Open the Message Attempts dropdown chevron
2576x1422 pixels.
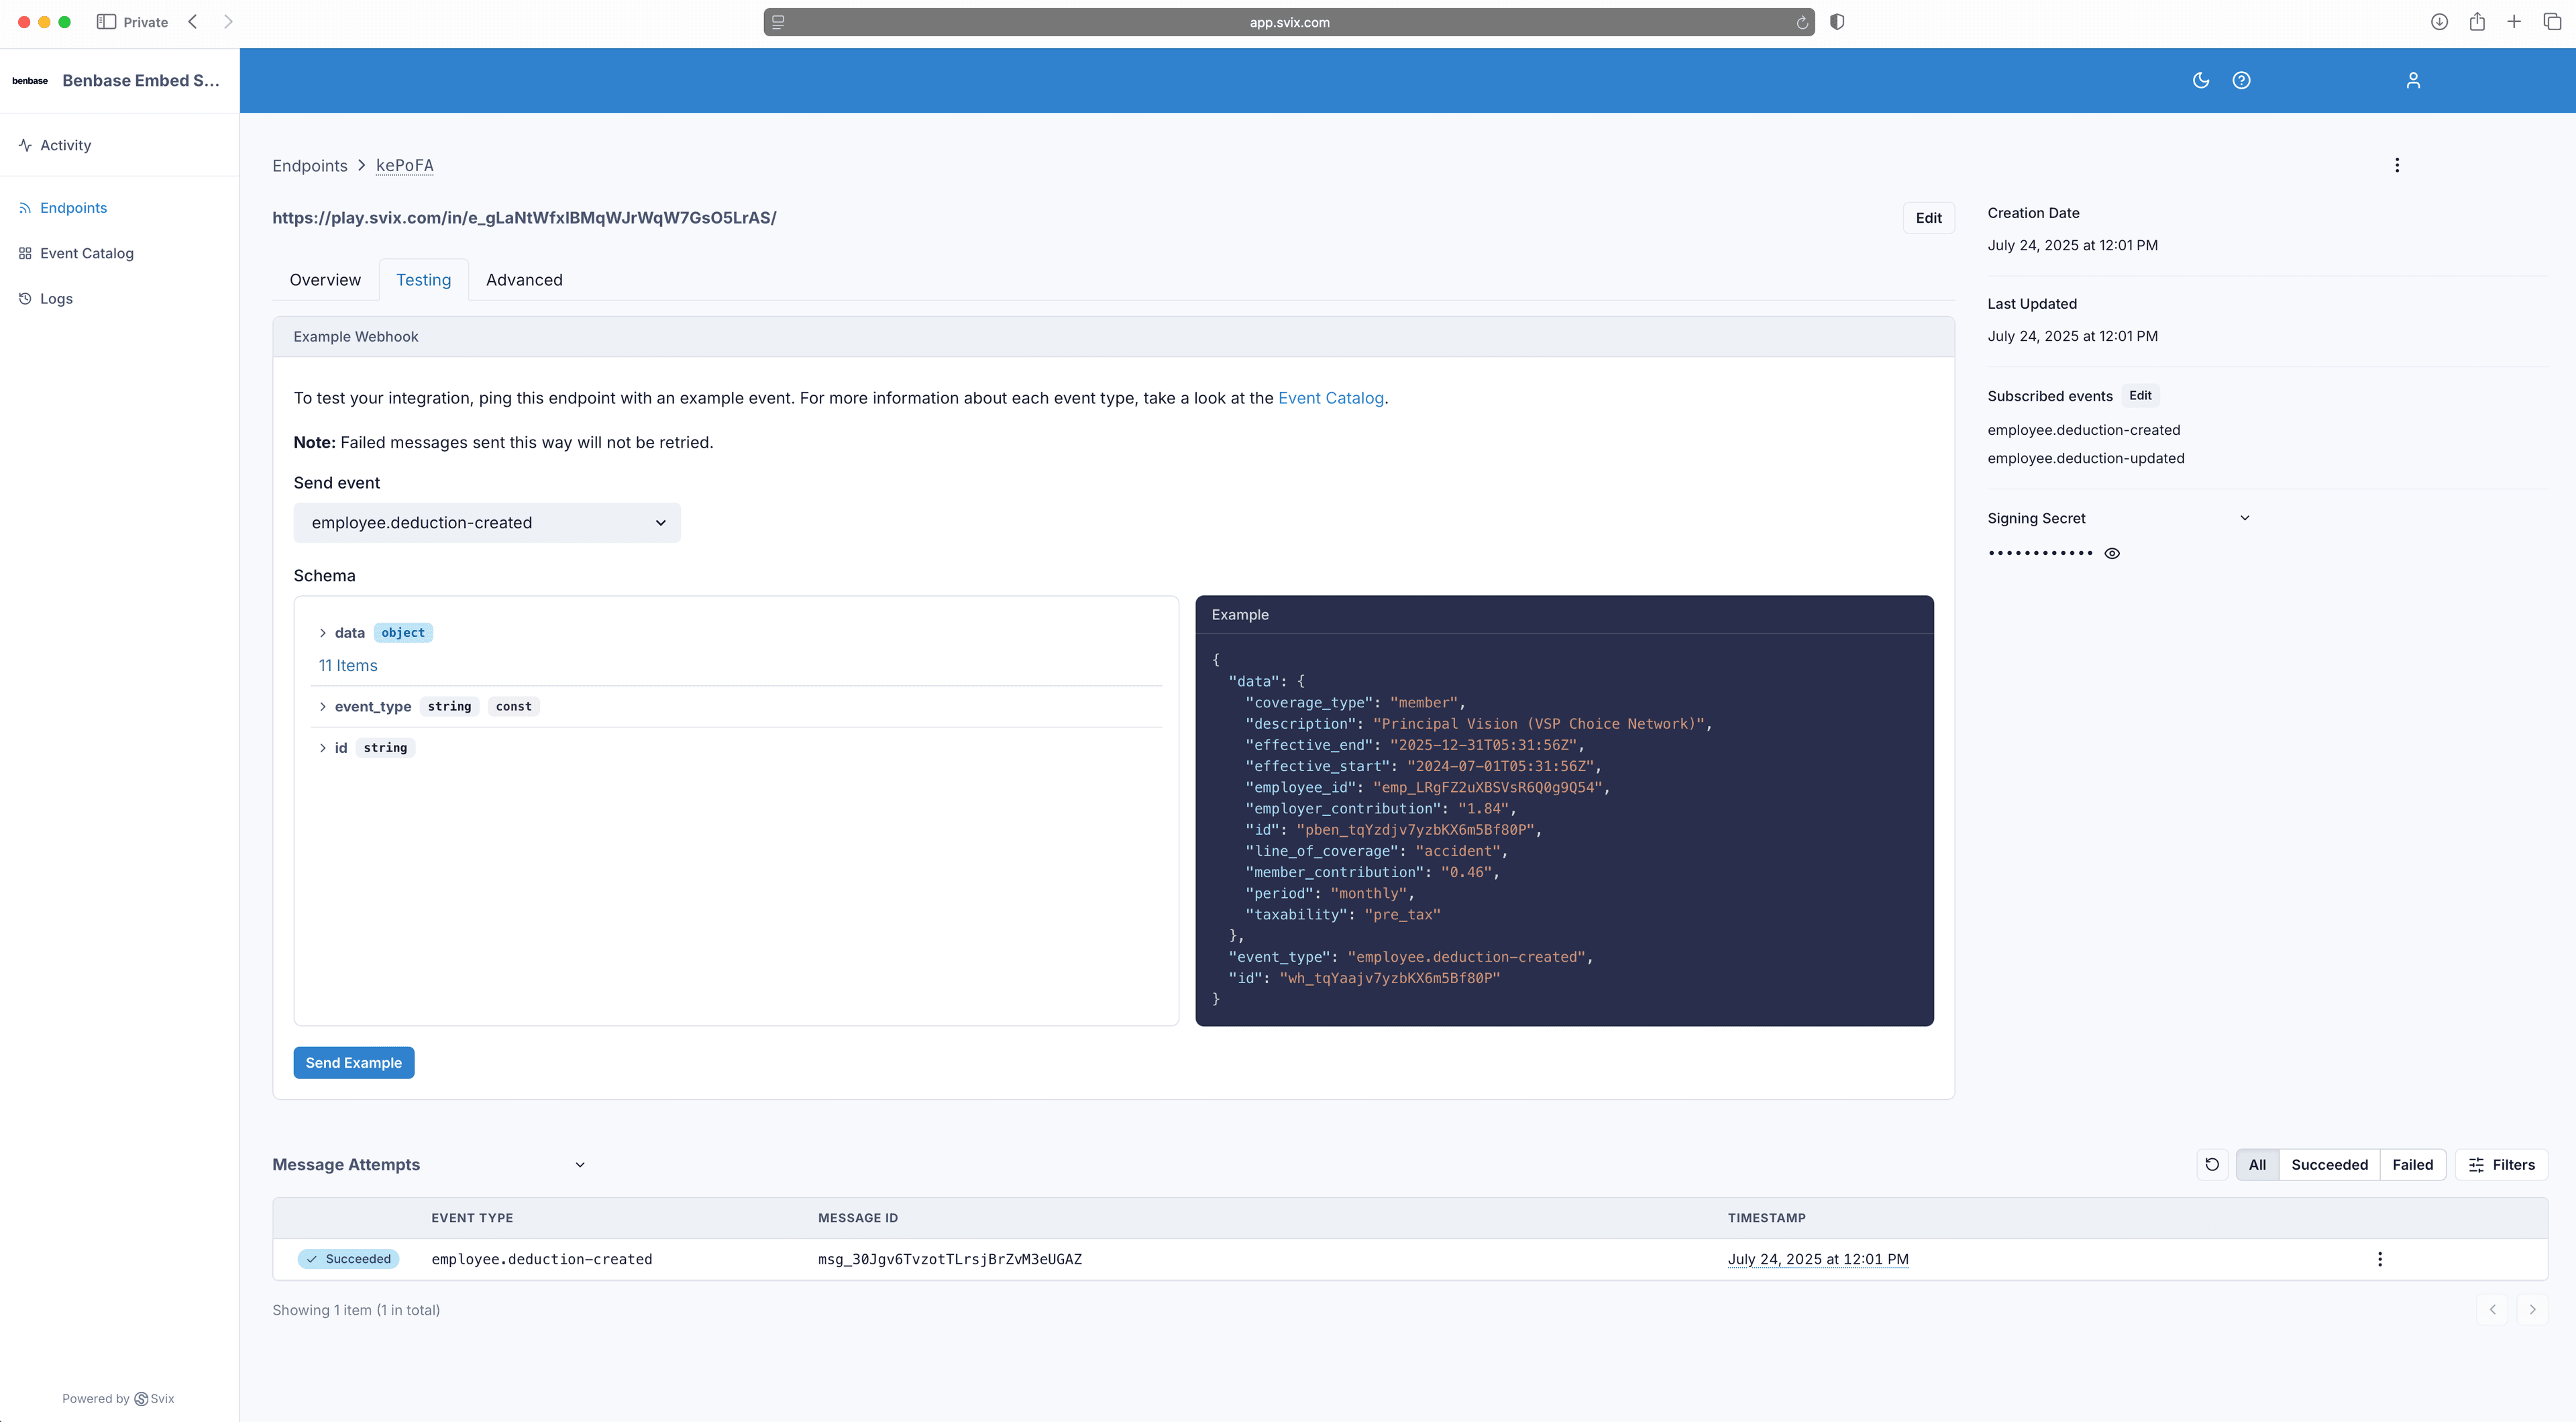coord(580,1165)
